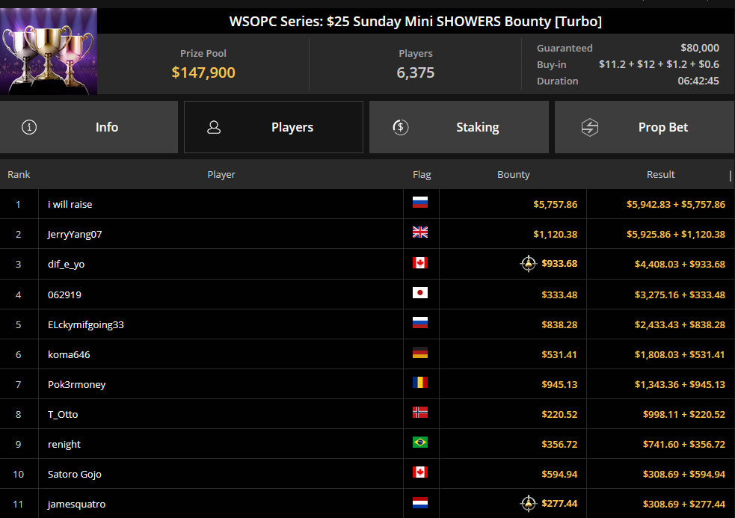Sort by the Result column header
Image resolution: width=735 pixels, height=518 pixels.
click(x=660, y=174)
